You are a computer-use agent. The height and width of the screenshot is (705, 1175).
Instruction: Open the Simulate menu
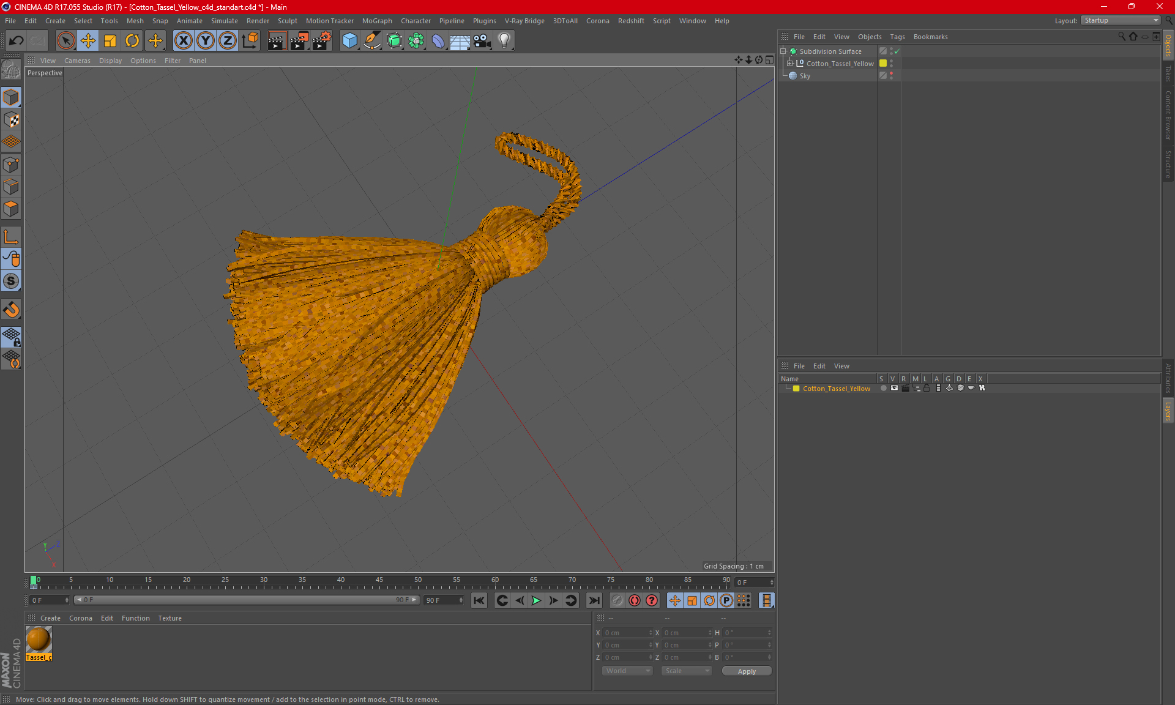pyautogui.click(x=224, y=21)
